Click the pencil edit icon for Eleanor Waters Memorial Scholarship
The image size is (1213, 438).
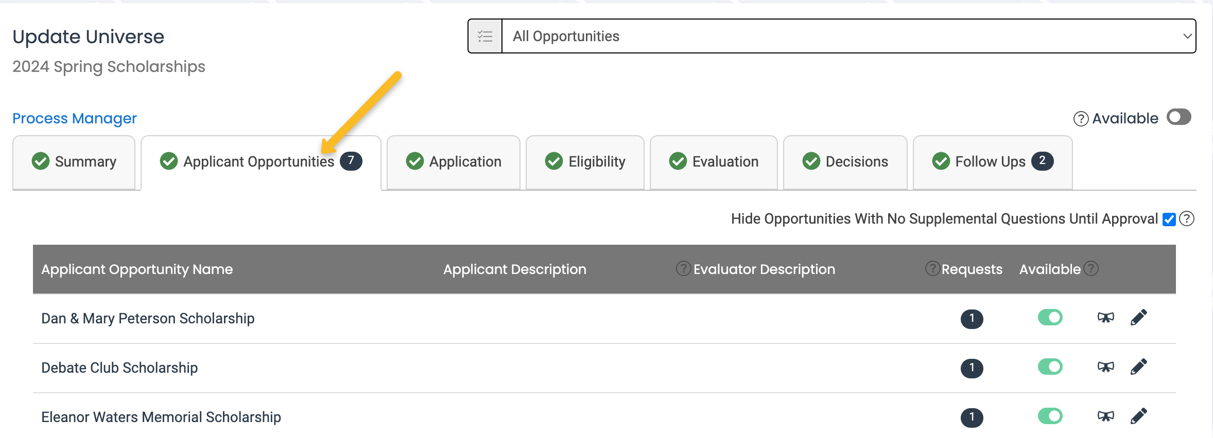click(x=1139, y=415)
